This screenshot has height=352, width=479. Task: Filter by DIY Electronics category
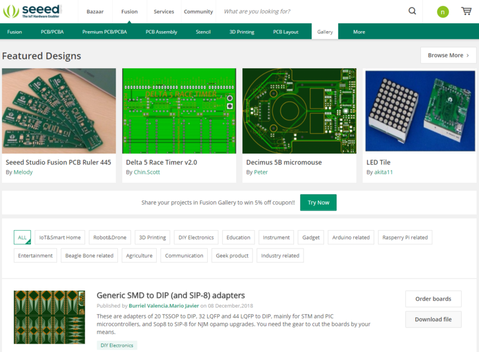coord(196,237)
